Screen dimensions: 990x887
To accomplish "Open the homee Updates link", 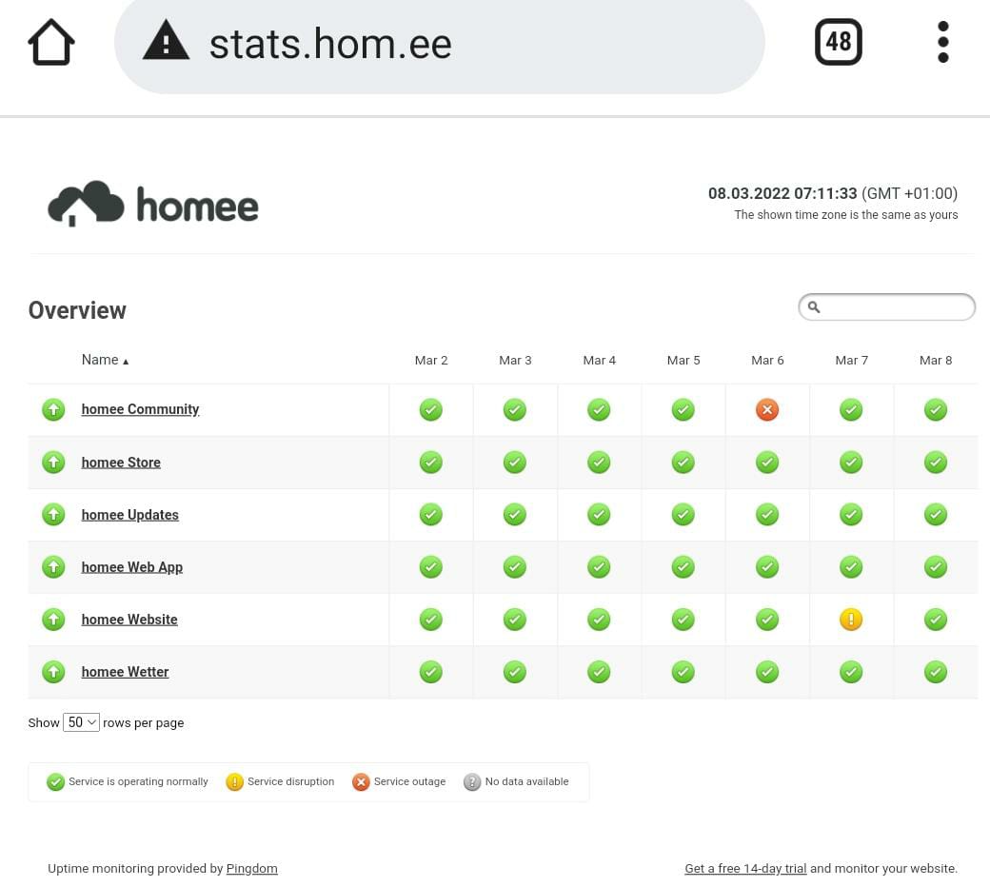I will [x=130, y=515].
